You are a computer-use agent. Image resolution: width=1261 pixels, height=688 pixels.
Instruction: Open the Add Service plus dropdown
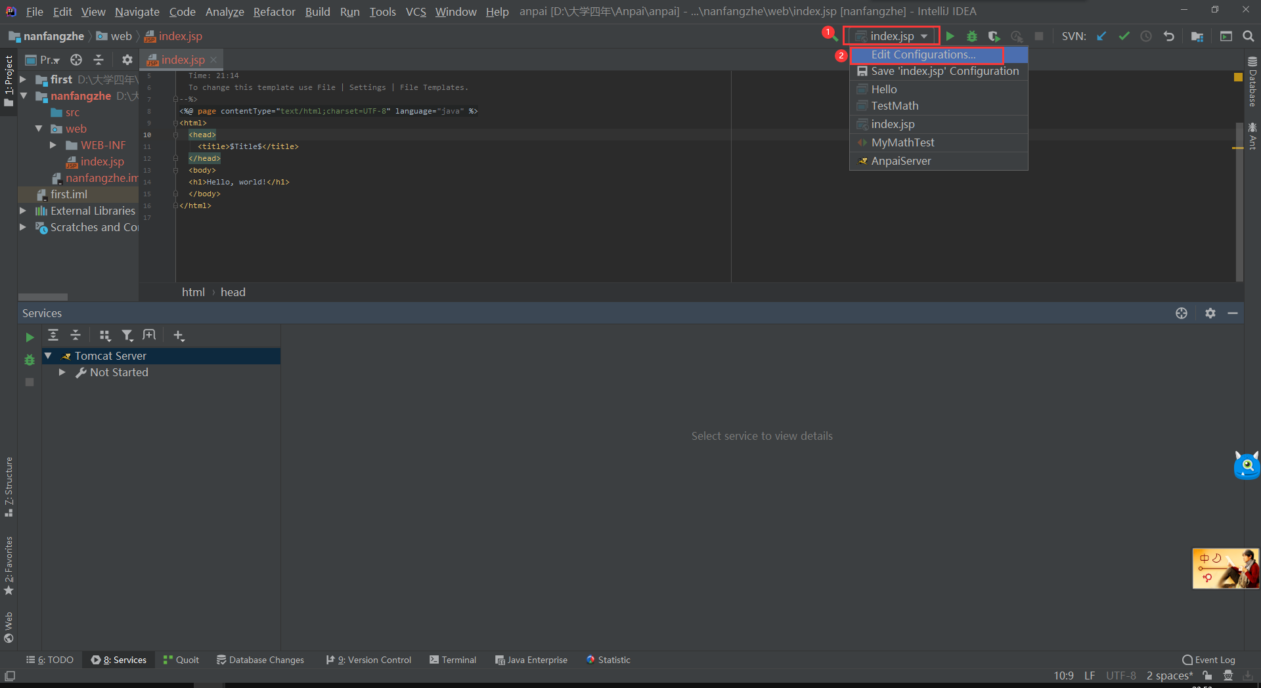[x=179, y=335]
